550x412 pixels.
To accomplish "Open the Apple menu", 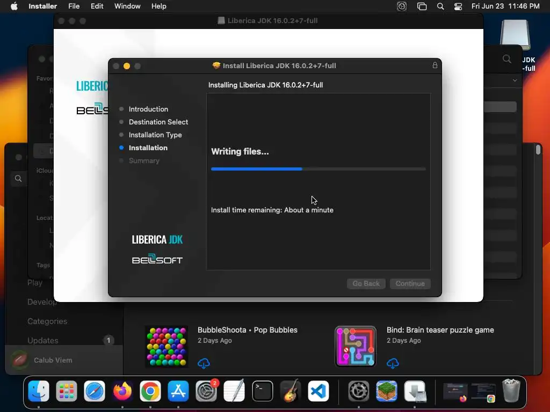I will click(x=14, y=6).
